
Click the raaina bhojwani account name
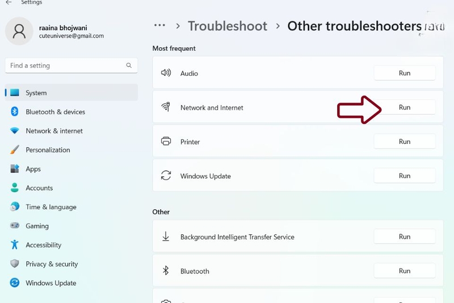[63, 28]
